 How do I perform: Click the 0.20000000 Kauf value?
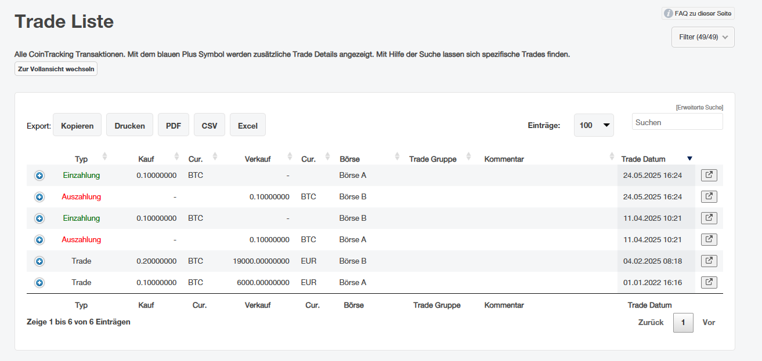(x=157, y=261)
